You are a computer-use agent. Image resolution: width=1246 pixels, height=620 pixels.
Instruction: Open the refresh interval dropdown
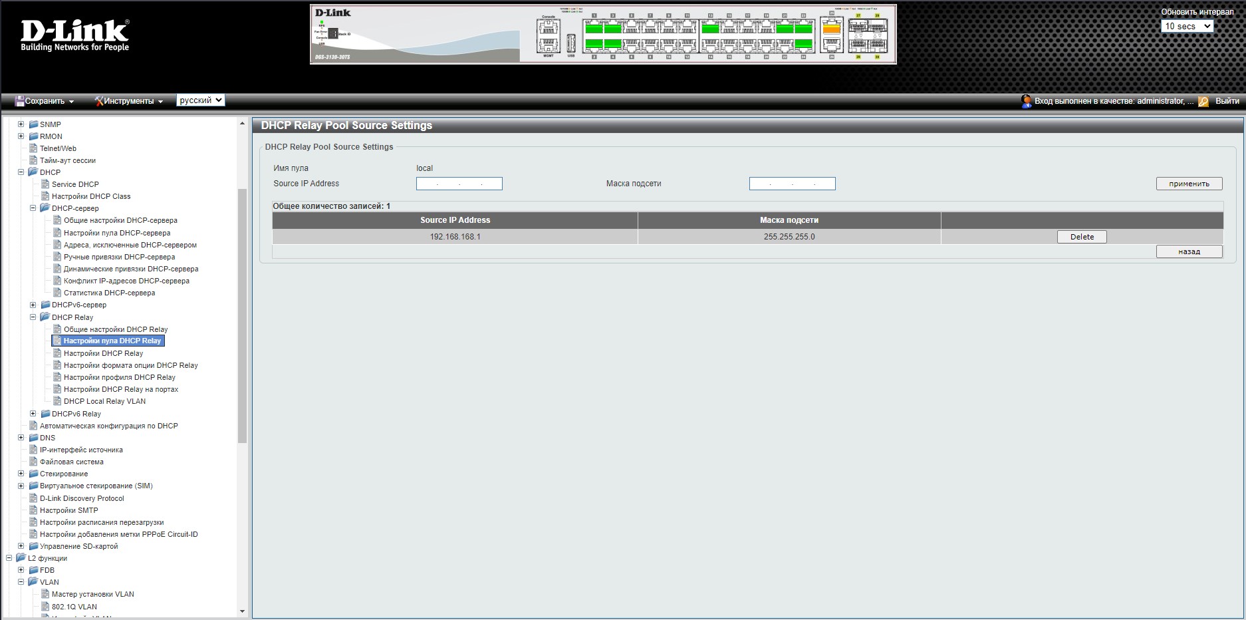pos(1187,26)
